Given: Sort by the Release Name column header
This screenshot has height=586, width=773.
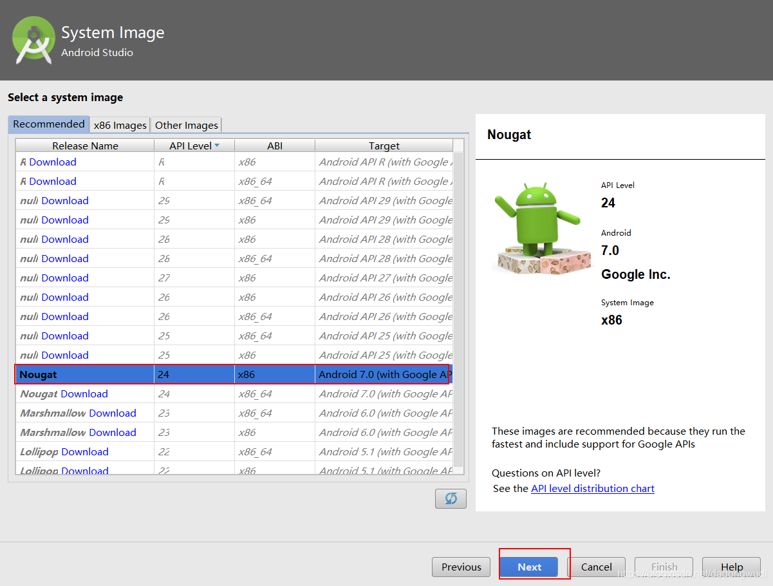Looking at the screenshot, I should [85, 146].
